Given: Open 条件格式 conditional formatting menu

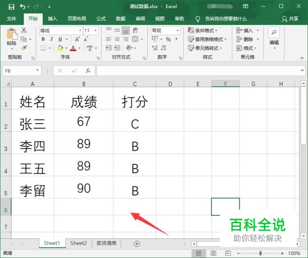Looking at the screenshot, I should 203,30.
